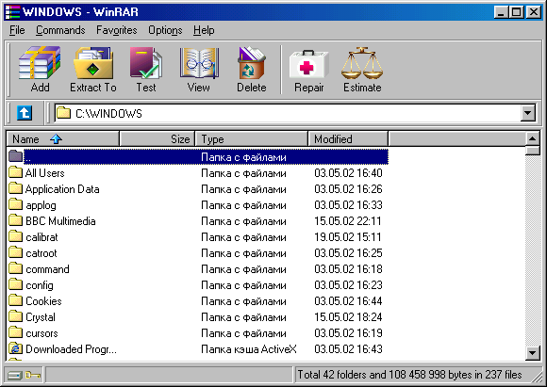Click 'Папка кэша ActiveX' type cell
The image size is (547, 387).
[x=249, y=349]
